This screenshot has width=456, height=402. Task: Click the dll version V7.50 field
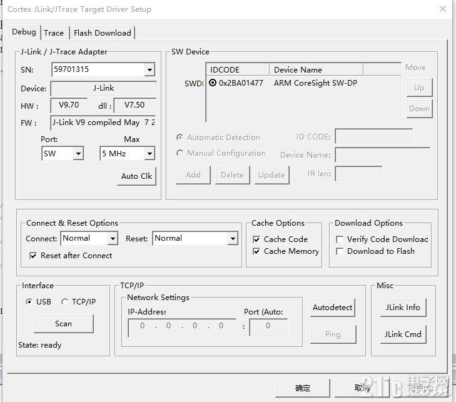coord(134,105)
